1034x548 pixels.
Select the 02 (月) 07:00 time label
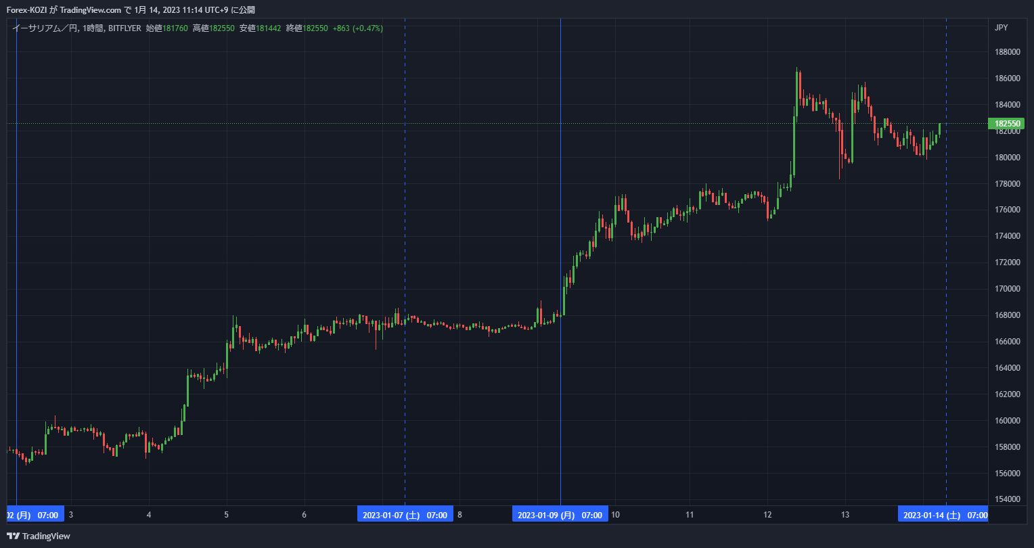pos(35,515)
